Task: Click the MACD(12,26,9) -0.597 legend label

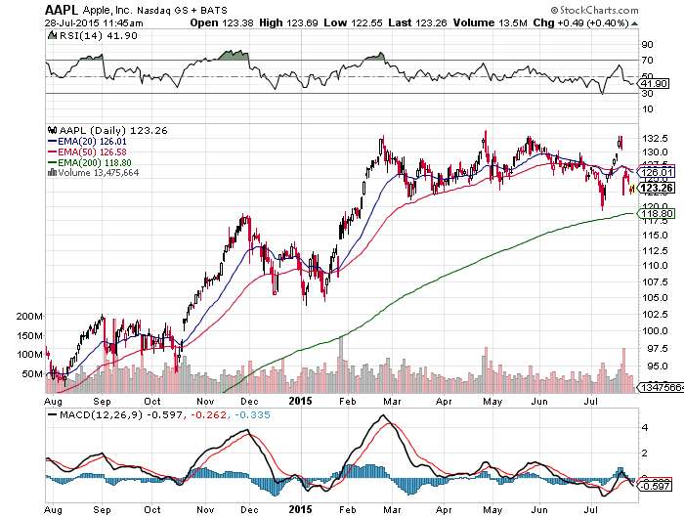Action: [121, 415]
